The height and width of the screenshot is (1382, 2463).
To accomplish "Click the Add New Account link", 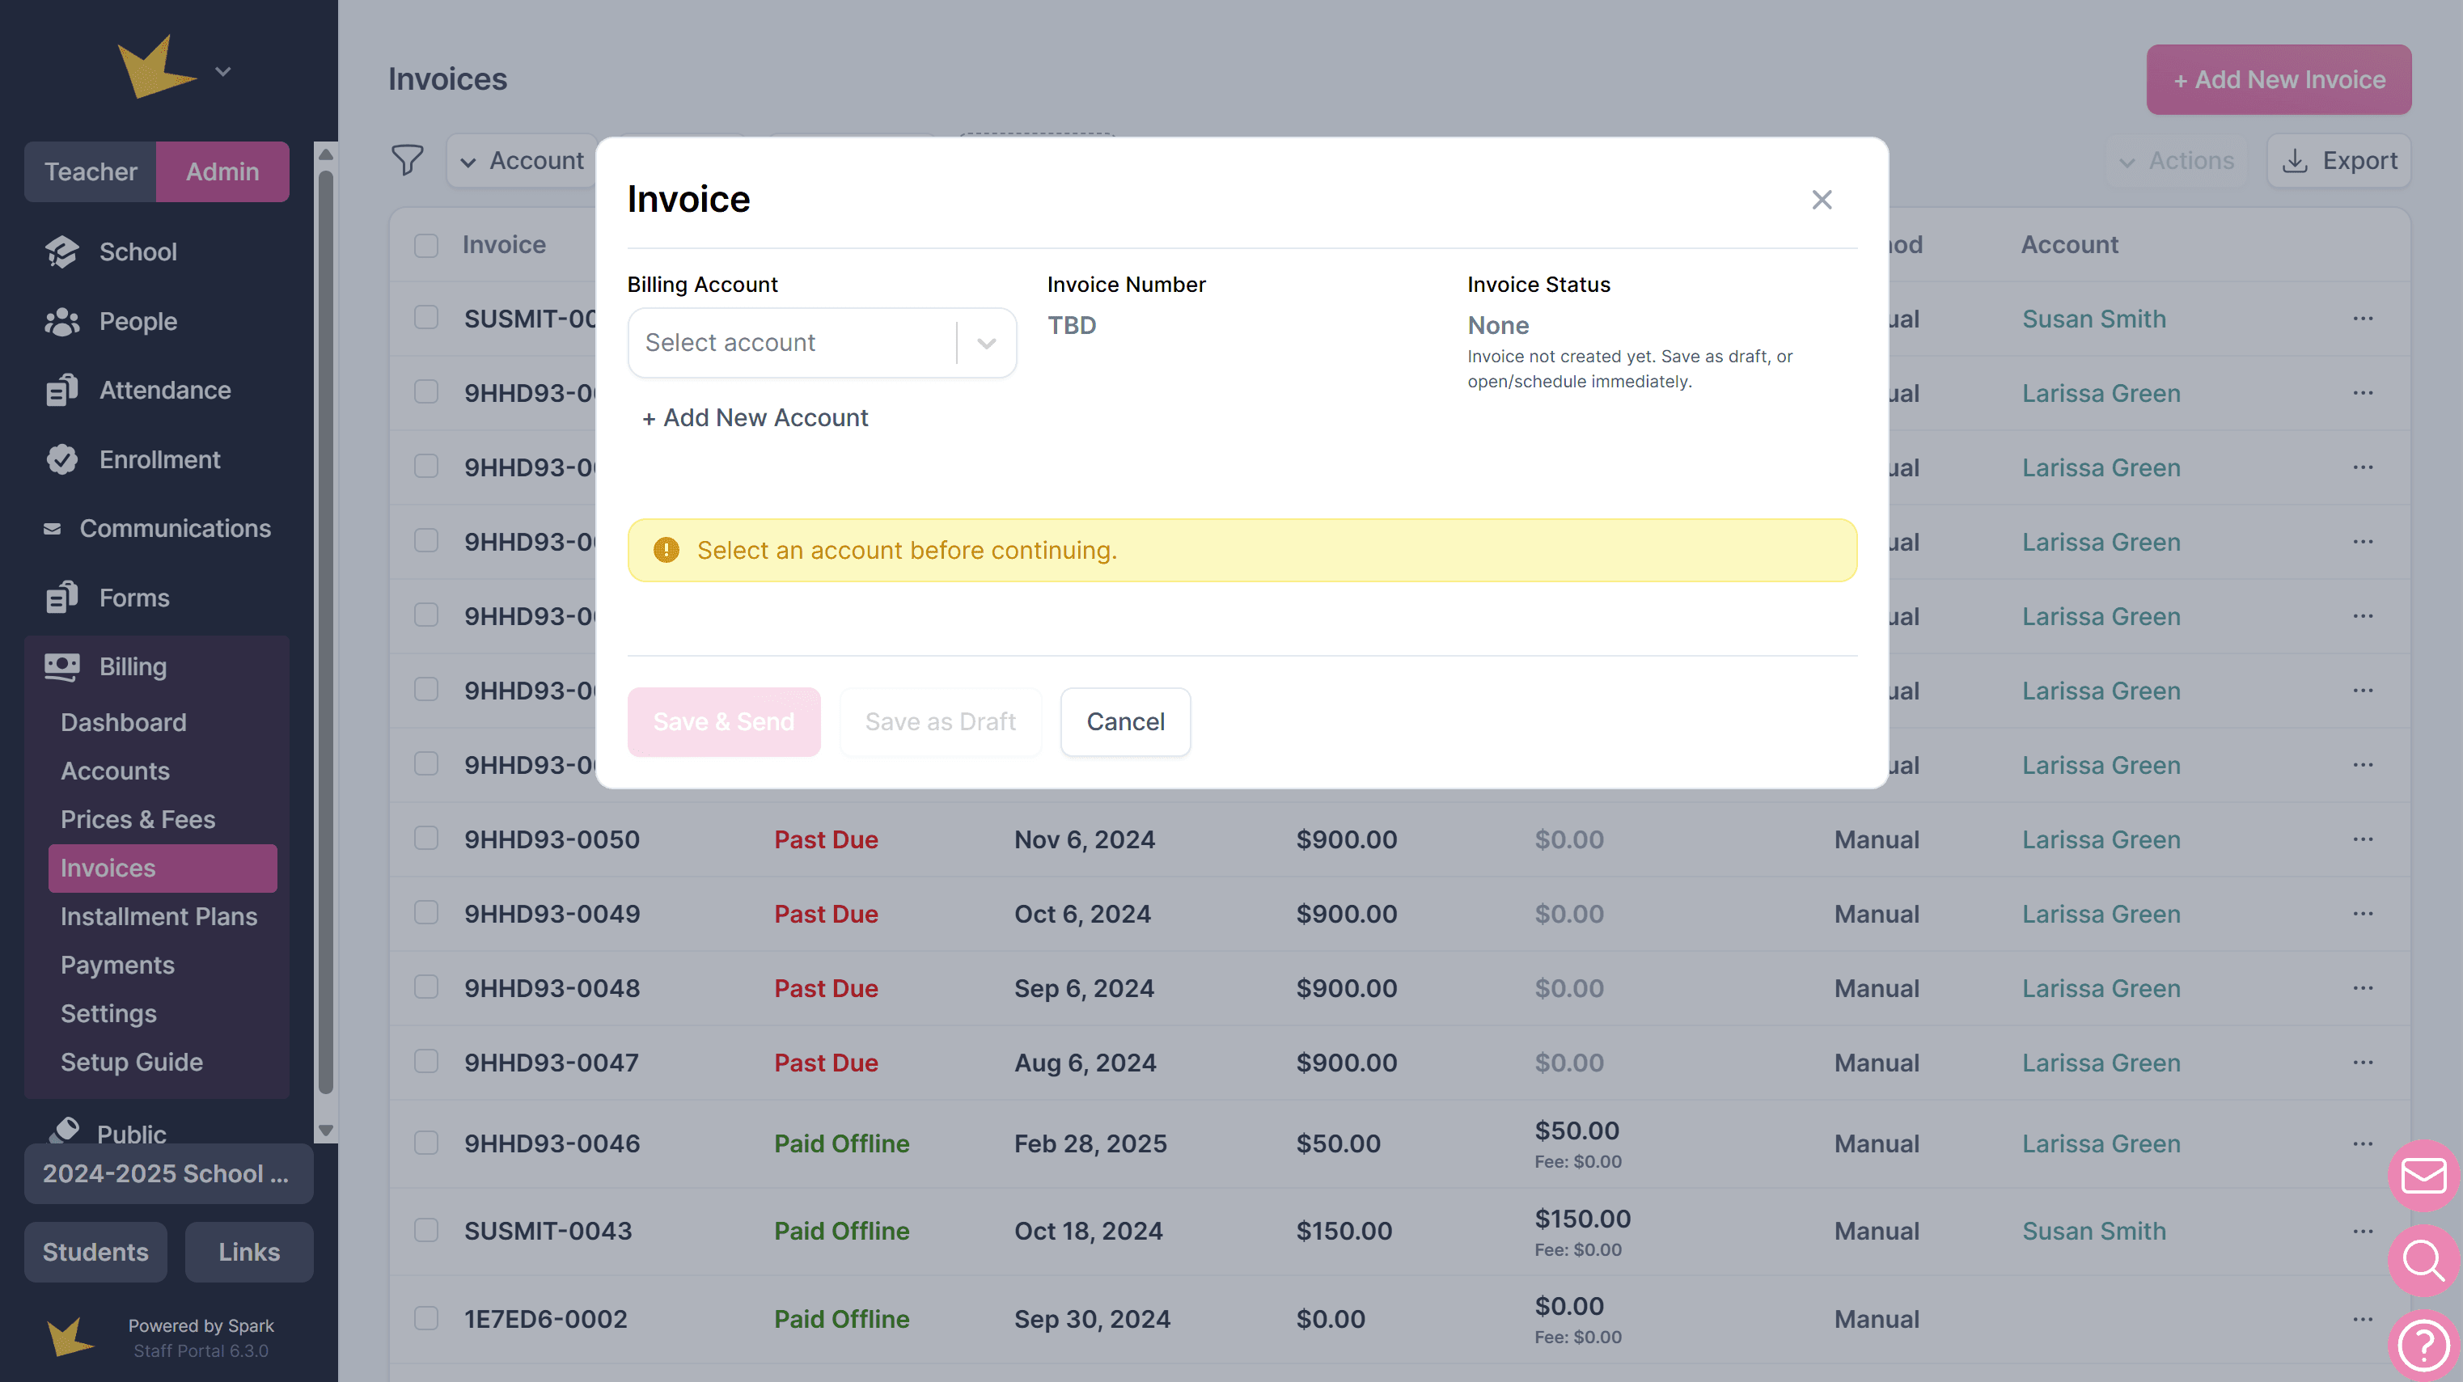I will pyautogui.click(x=755, y=417).
